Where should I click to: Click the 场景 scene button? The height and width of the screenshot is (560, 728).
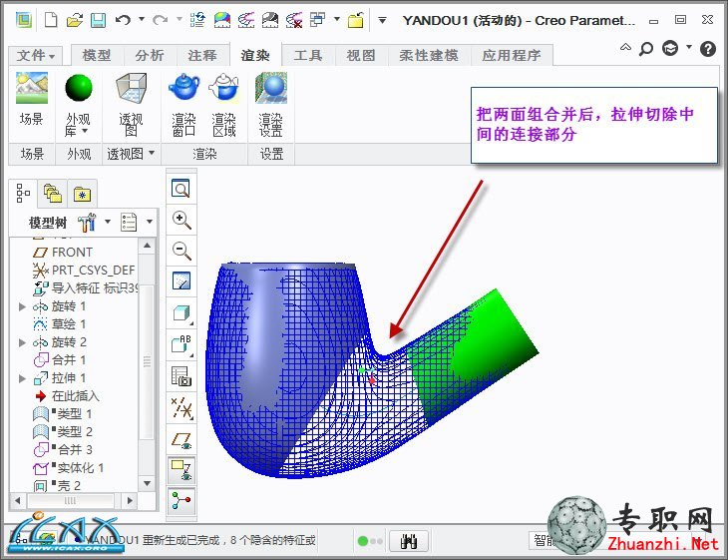pos(32,99)
